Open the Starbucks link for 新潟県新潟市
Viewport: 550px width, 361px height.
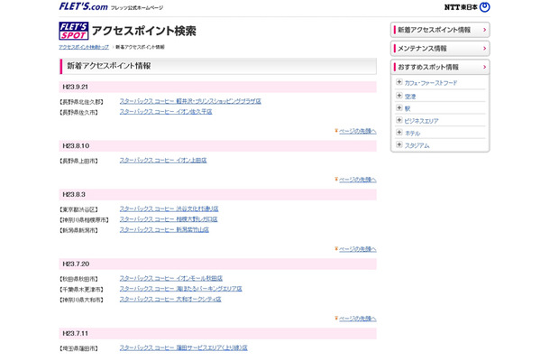click(164, 229)
